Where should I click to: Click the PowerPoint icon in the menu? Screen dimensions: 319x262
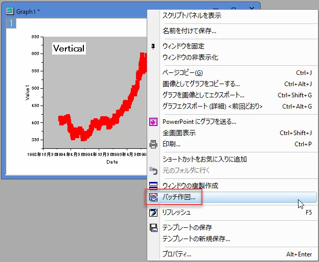[153, 122]
